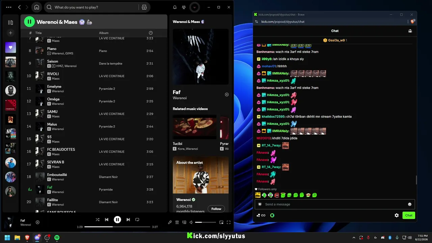
Task: Open Discord from taskbar
Action: click(37, 238)
